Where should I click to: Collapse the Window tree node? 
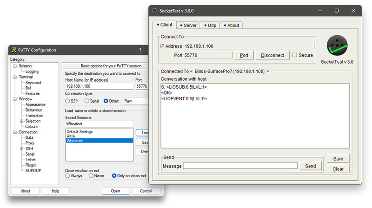pyautogui.click(x=15, y=99)
